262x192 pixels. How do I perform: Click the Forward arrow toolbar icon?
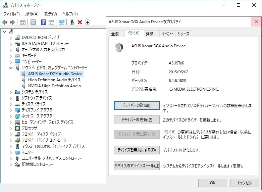12,22
